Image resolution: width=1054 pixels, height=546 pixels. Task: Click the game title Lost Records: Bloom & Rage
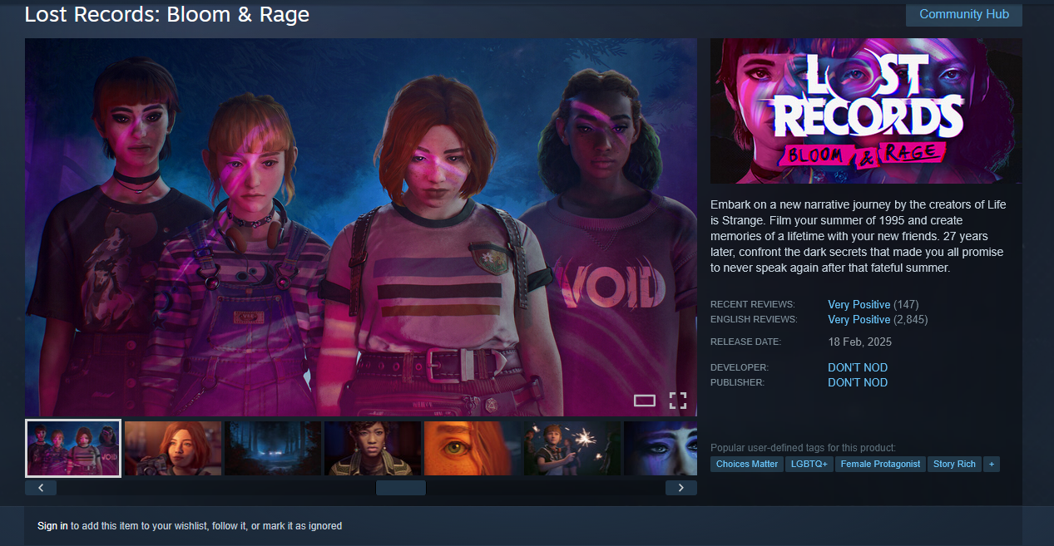[167, 14]
